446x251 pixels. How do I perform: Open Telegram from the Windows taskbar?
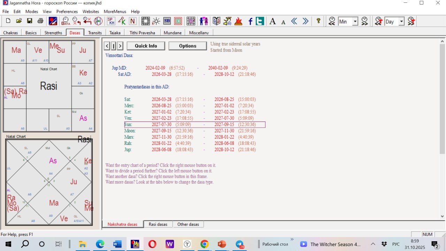[239, 244]
